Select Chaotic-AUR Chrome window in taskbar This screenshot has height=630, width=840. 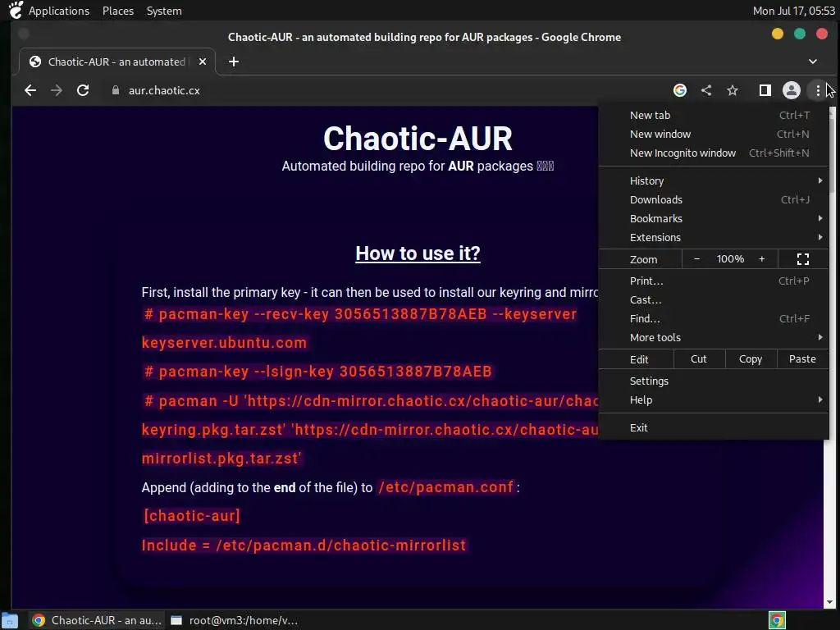coord(97,620)
